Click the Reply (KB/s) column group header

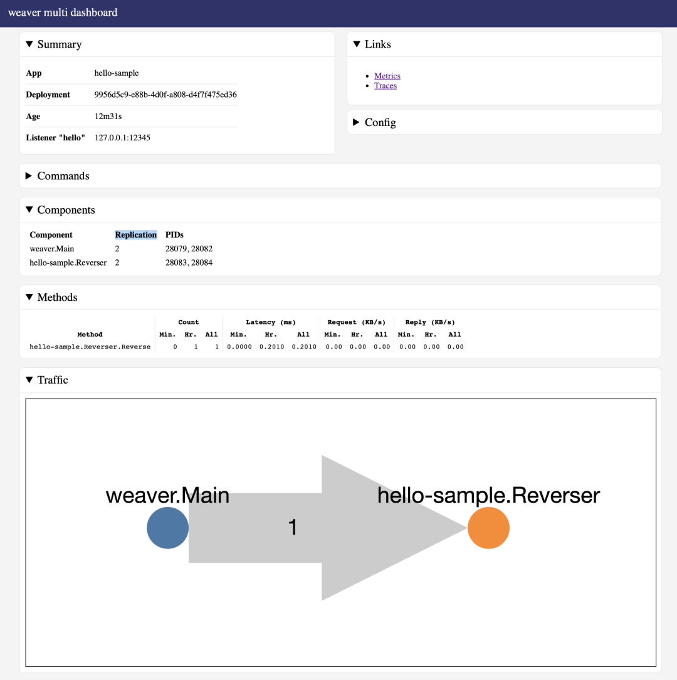click(x=430, y=322)
